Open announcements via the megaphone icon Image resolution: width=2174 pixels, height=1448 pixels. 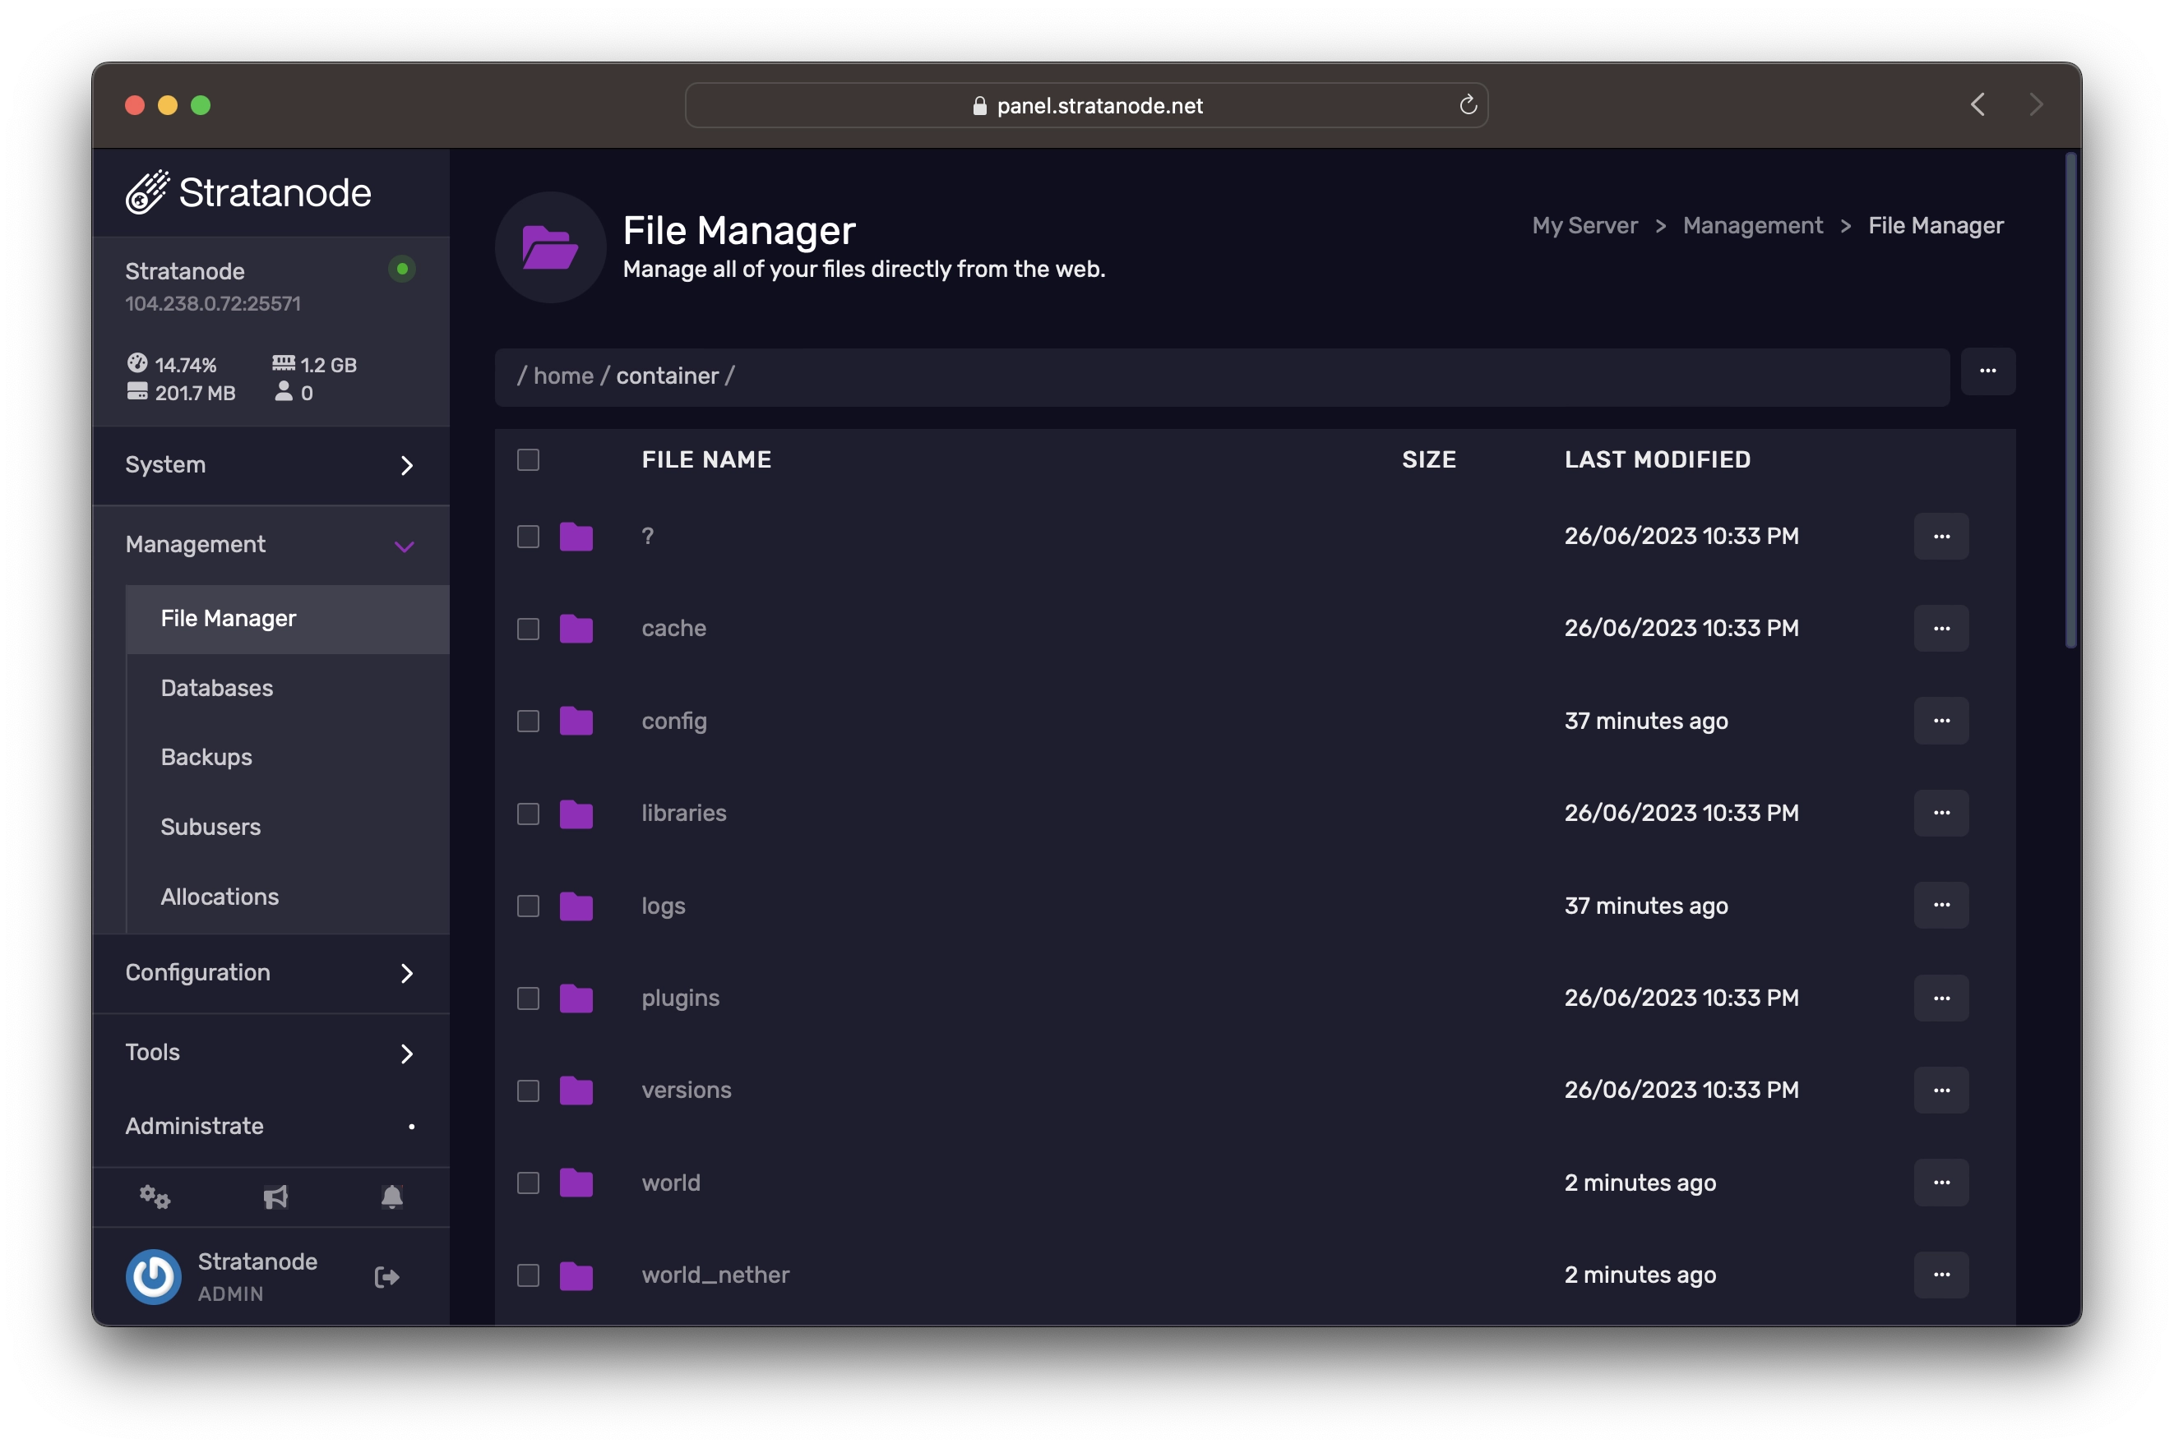click(275, 1197)
